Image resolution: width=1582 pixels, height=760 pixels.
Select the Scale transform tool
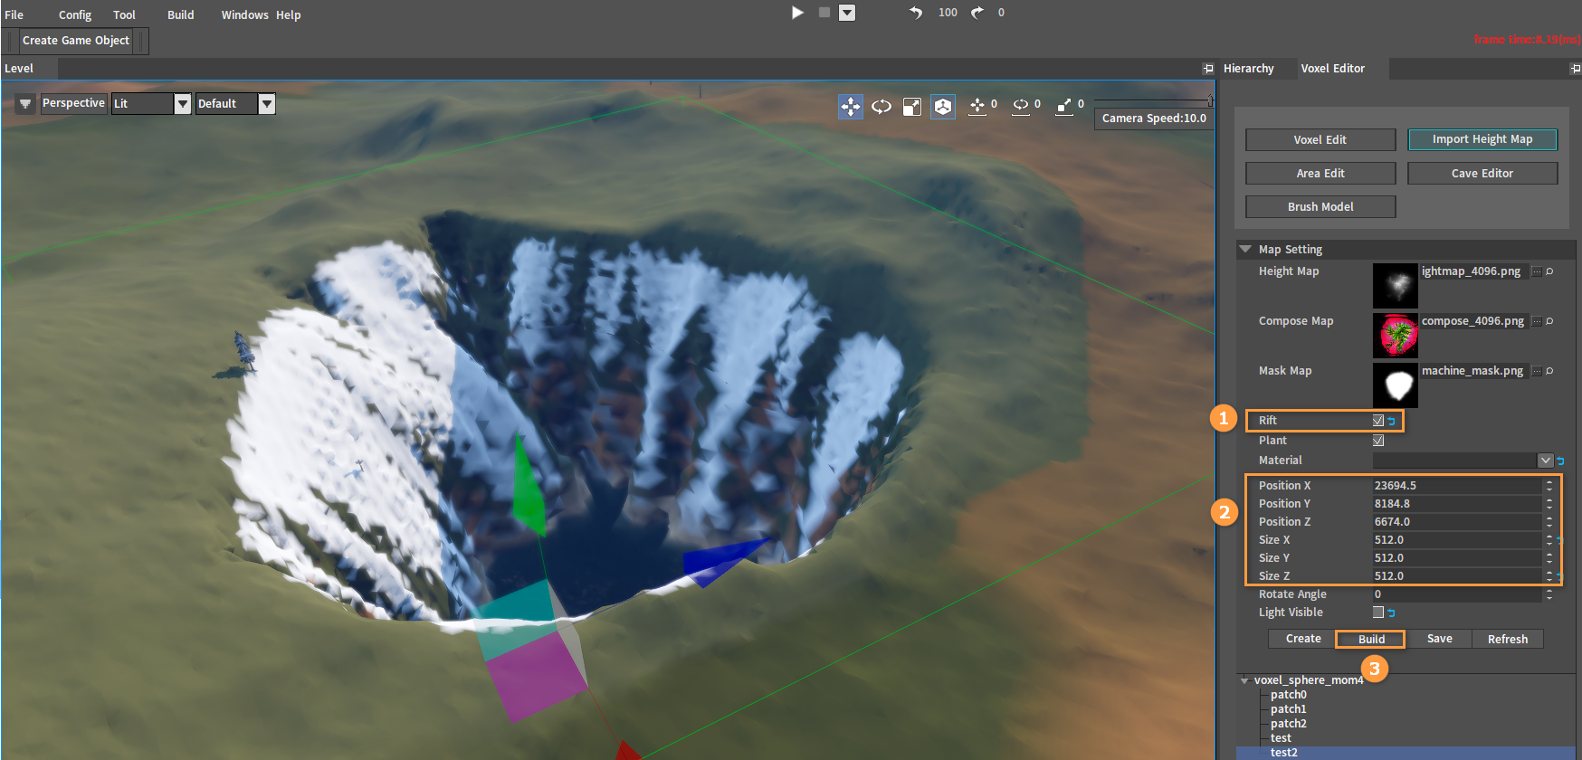tap(911, 107)
